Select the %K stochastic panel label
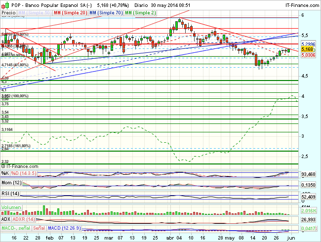The image size is (321, 242). click(x=5, y=173)
